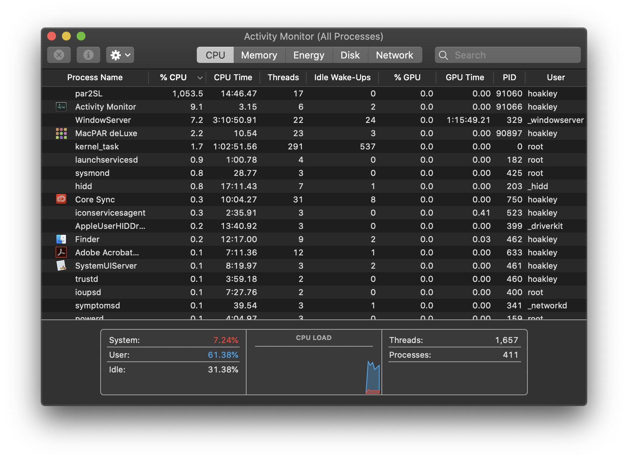Switch to the Energy tab
Viewport: 628px width, 460px height.
click(x=308, y=55)
